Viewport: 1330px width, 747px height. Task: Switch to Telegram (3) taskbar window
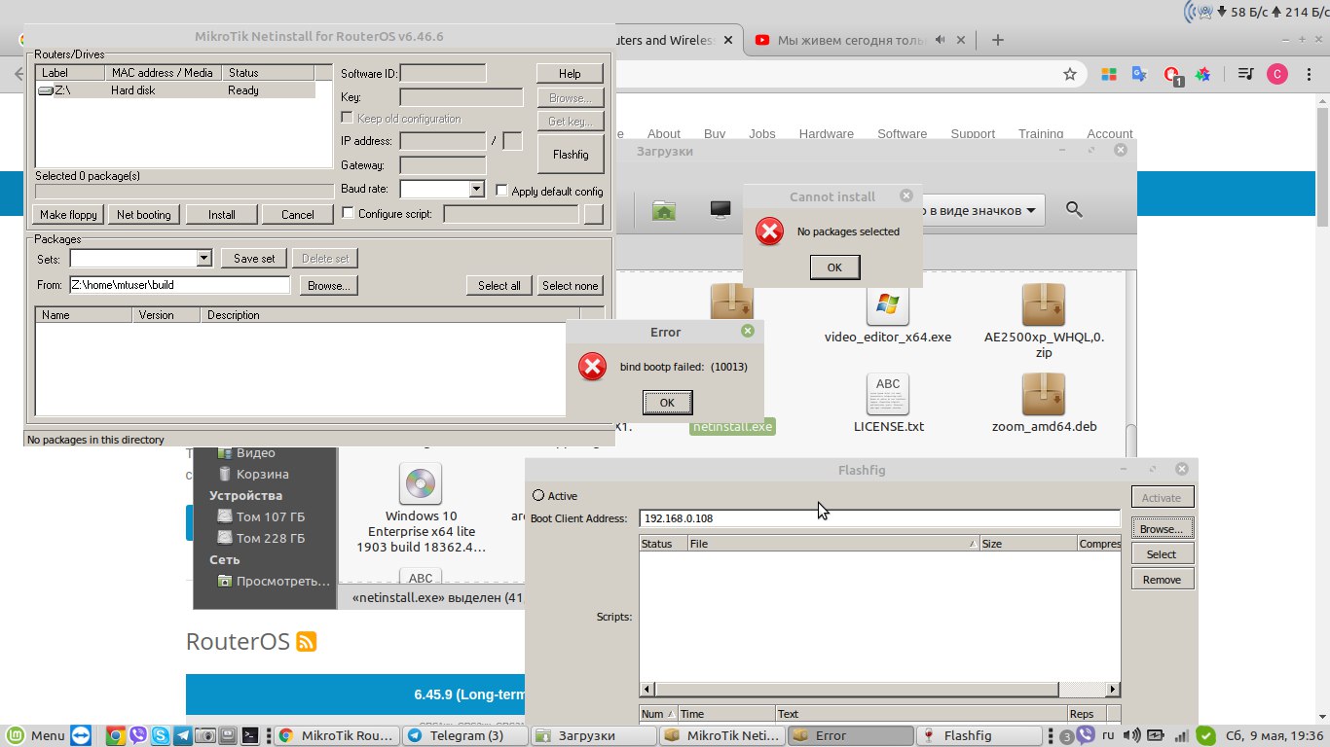point(465,735)
